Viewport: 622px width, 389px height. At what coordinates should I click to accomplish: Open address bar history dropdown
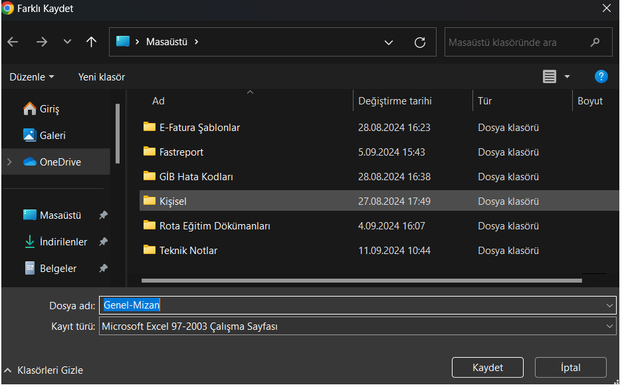389,43
